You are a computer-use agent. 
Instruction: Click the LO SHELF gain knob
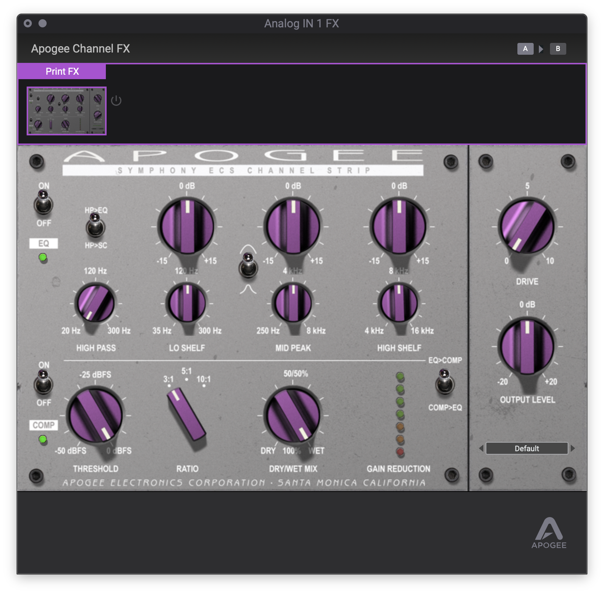(187, 226)
